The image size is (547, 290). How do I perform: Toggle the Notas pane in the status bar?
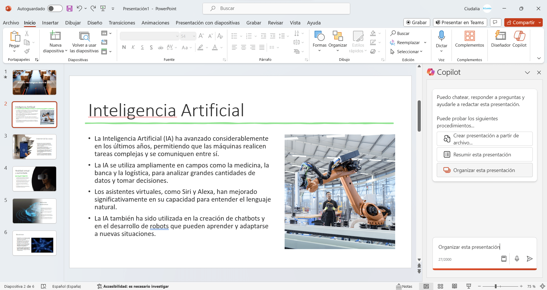point(404,286)
